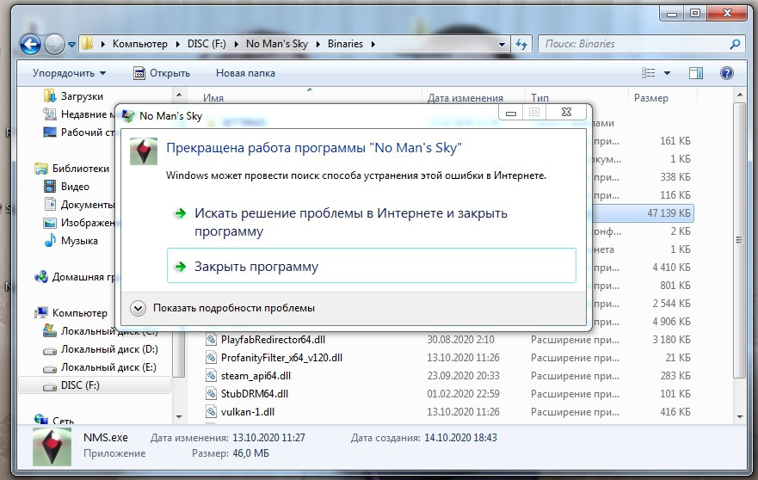
Task: Click the Back navigation arrow
Action: click(x=30, y=45)
